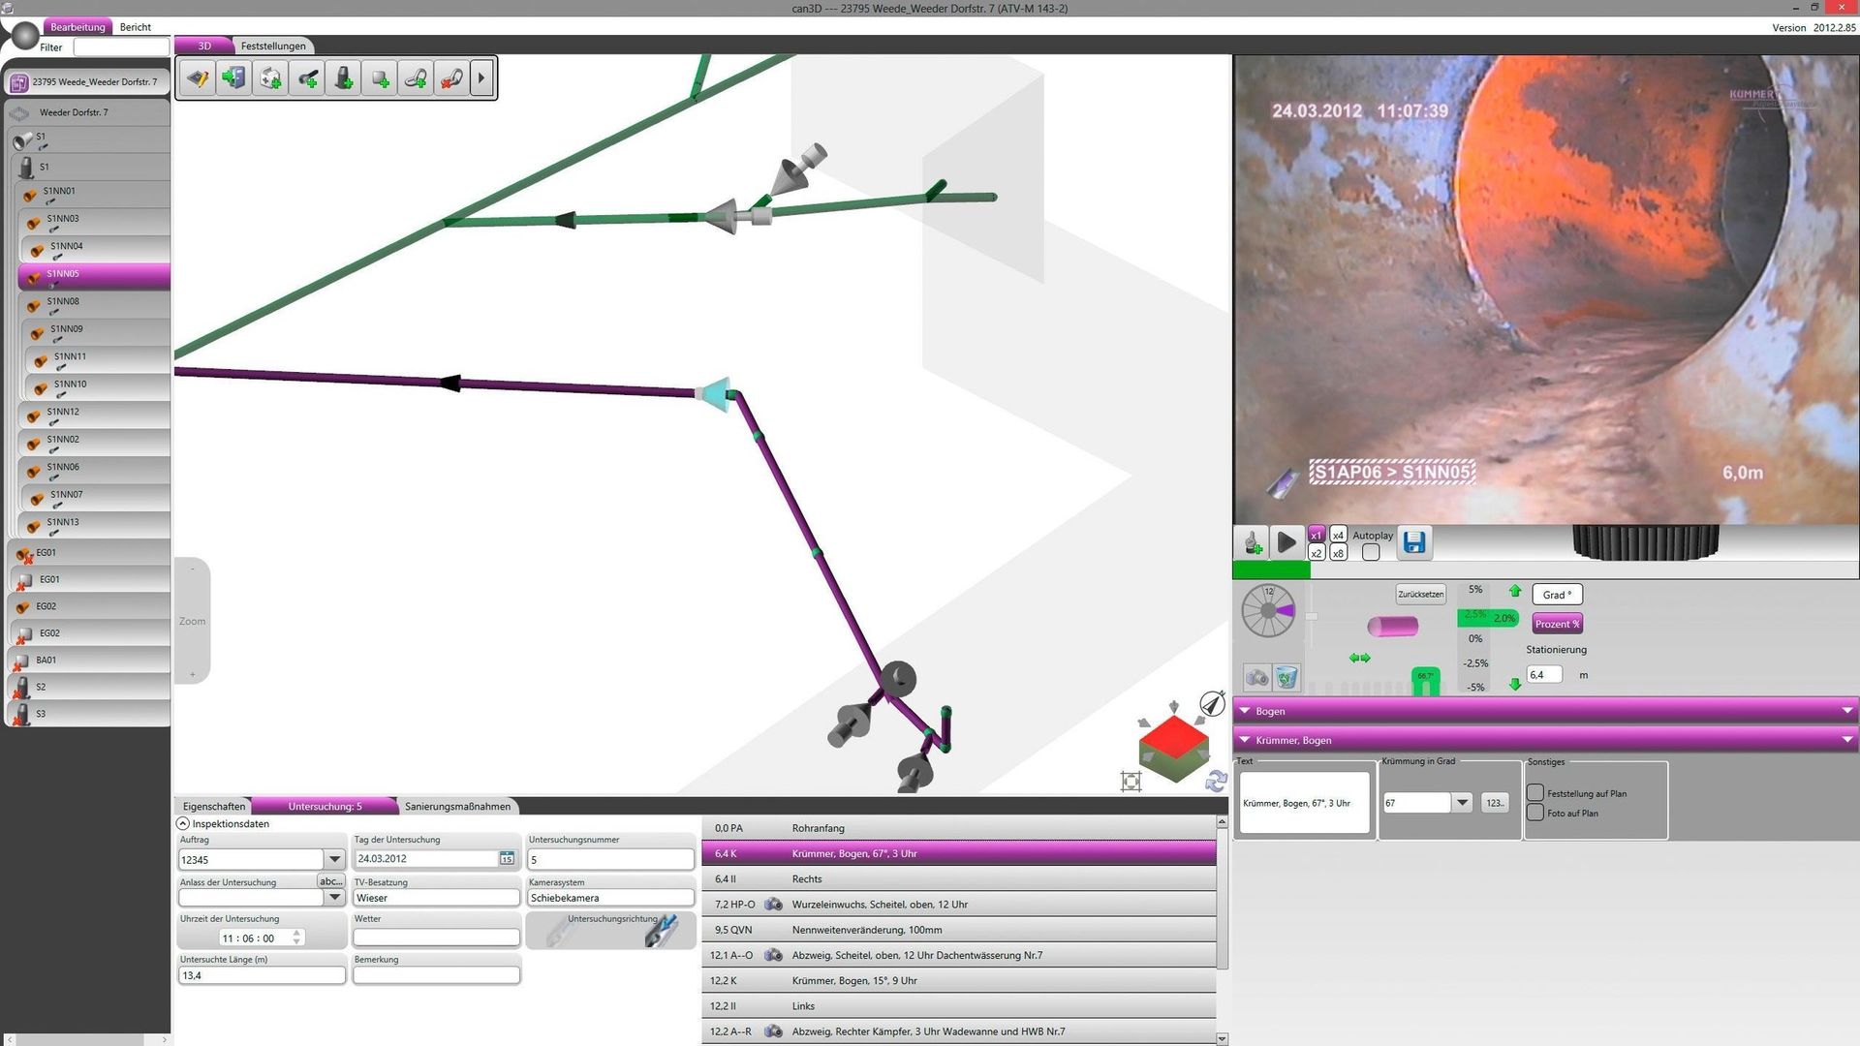Click the green video progress bar

1271,570
